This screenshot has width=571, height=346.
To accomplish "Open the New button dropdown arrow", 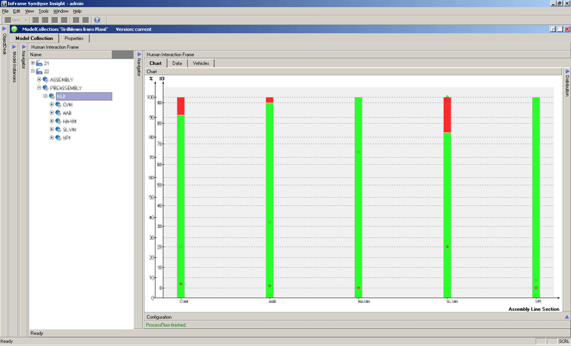I will tap(26, 20).
